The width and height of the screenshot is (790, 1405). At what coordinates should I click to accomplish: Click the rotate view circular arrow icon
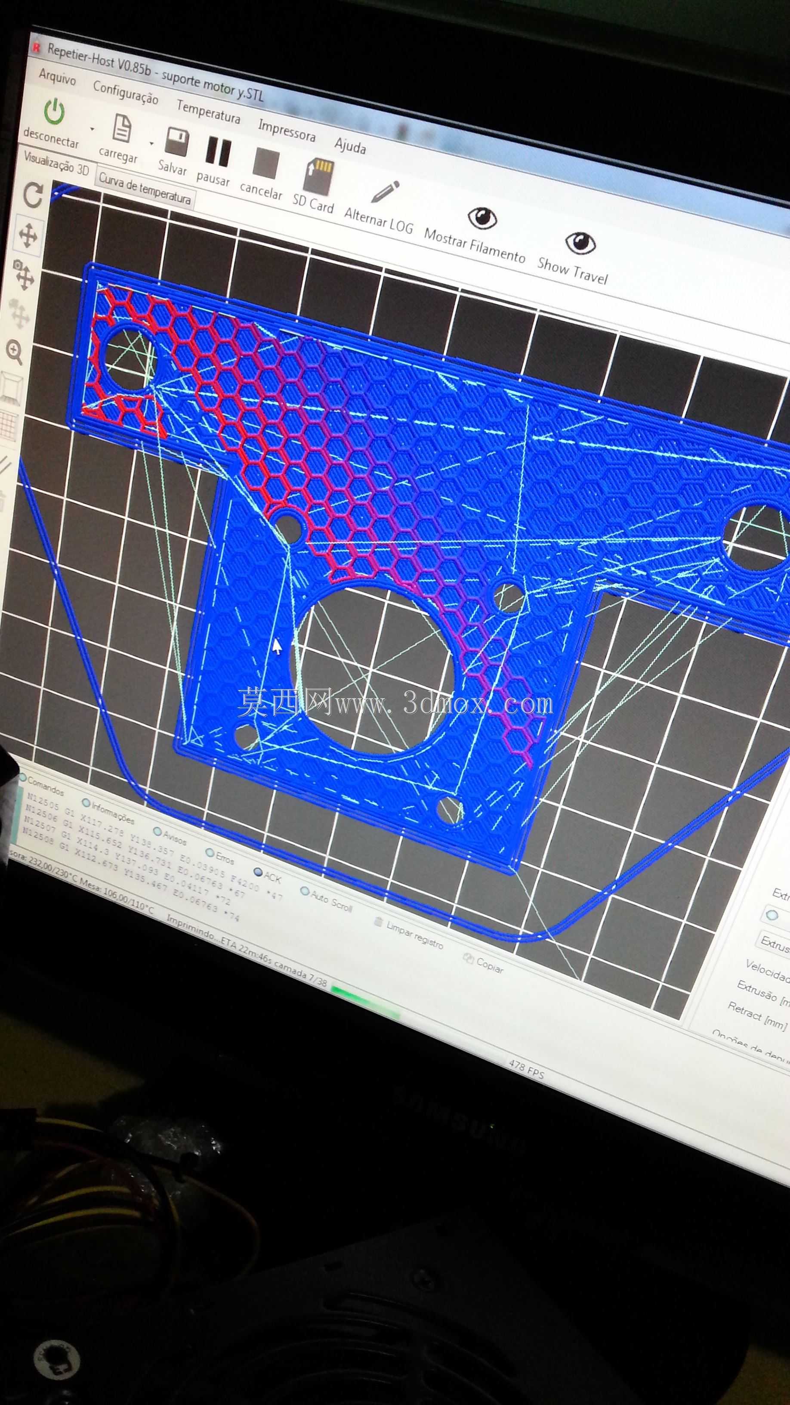pyautogui.click(x=33, y=196)
